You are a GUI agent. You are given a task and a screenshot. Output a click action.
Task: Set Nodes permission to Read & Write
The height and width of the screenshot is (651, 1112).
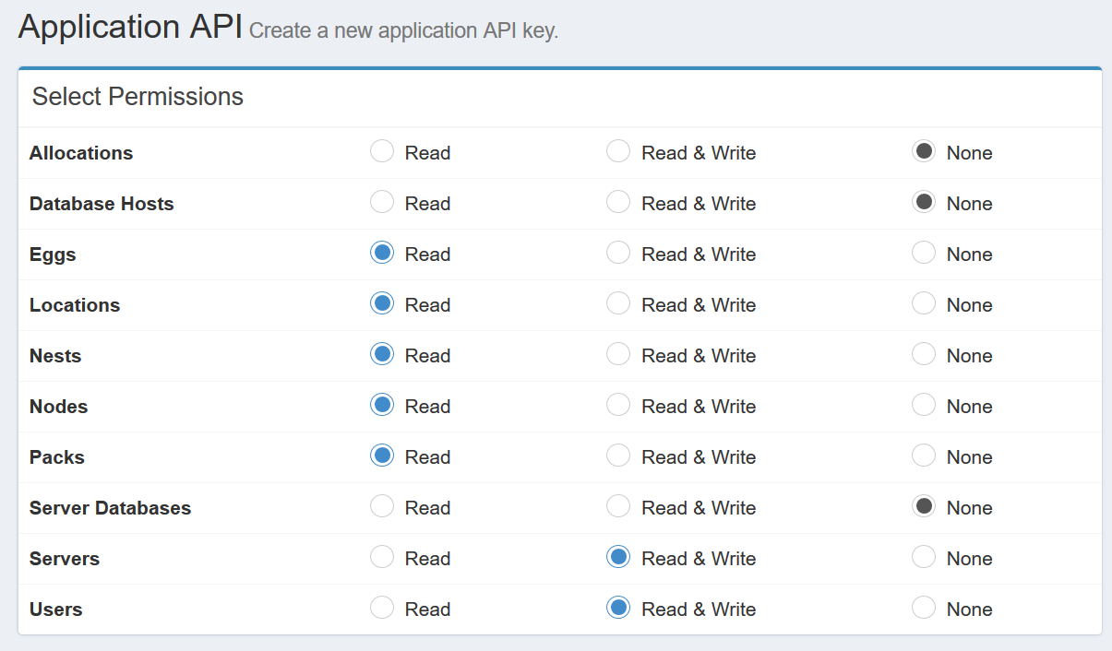coord(618,405)
